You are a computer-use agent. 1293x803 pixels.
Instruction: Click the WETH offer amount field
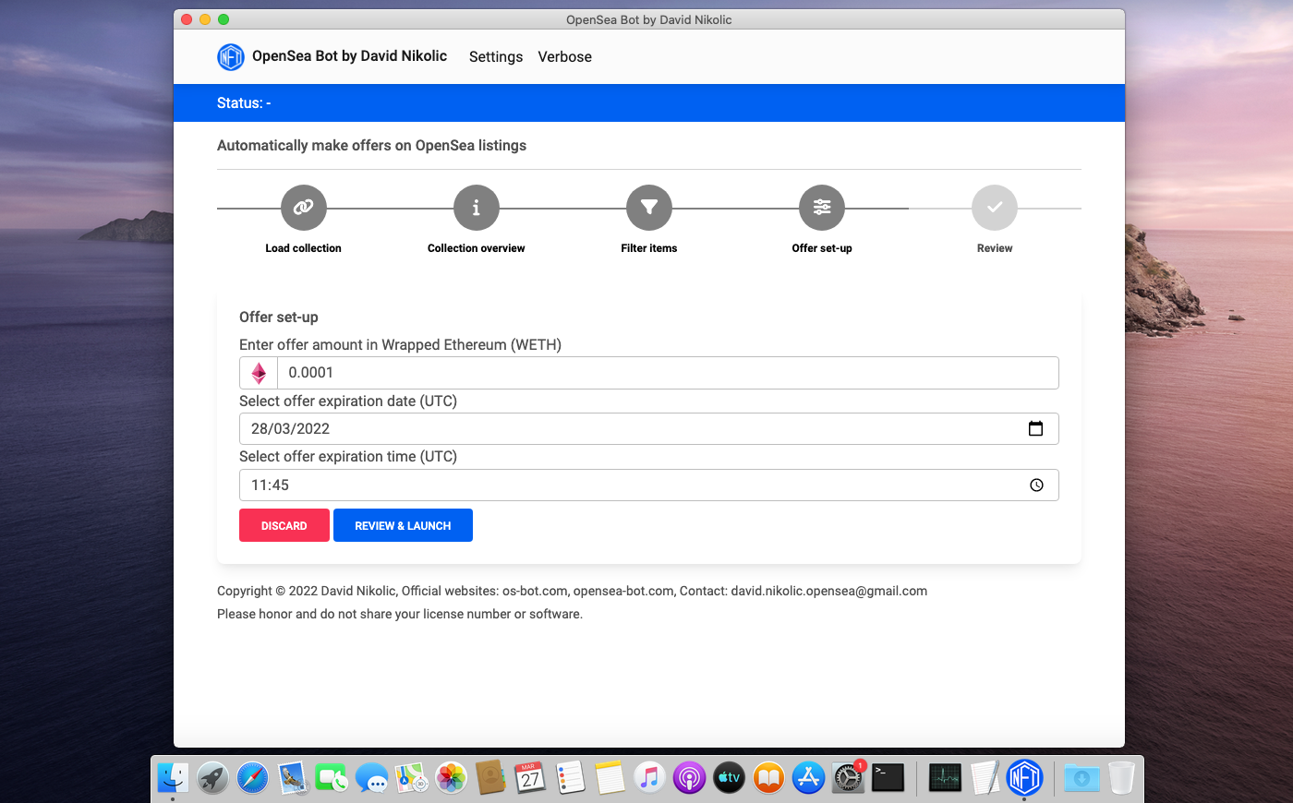pos(668,373)
